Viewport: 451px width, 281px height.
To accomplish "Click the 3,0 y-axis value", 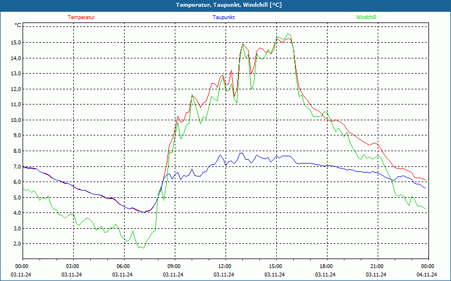I will click(x=17, y=228).
